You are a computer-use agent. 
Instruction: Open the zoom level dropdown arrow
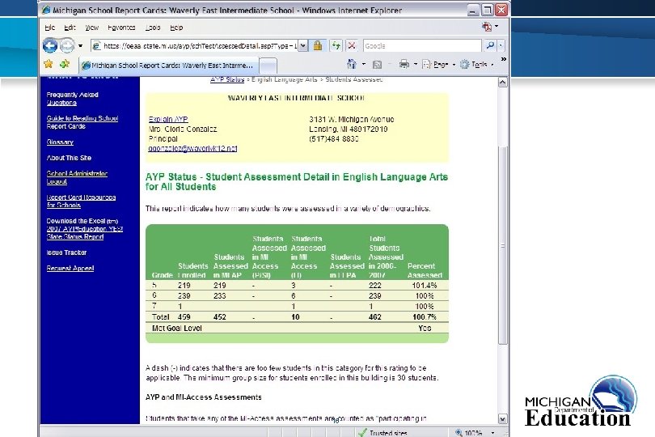tap(493, 433)
